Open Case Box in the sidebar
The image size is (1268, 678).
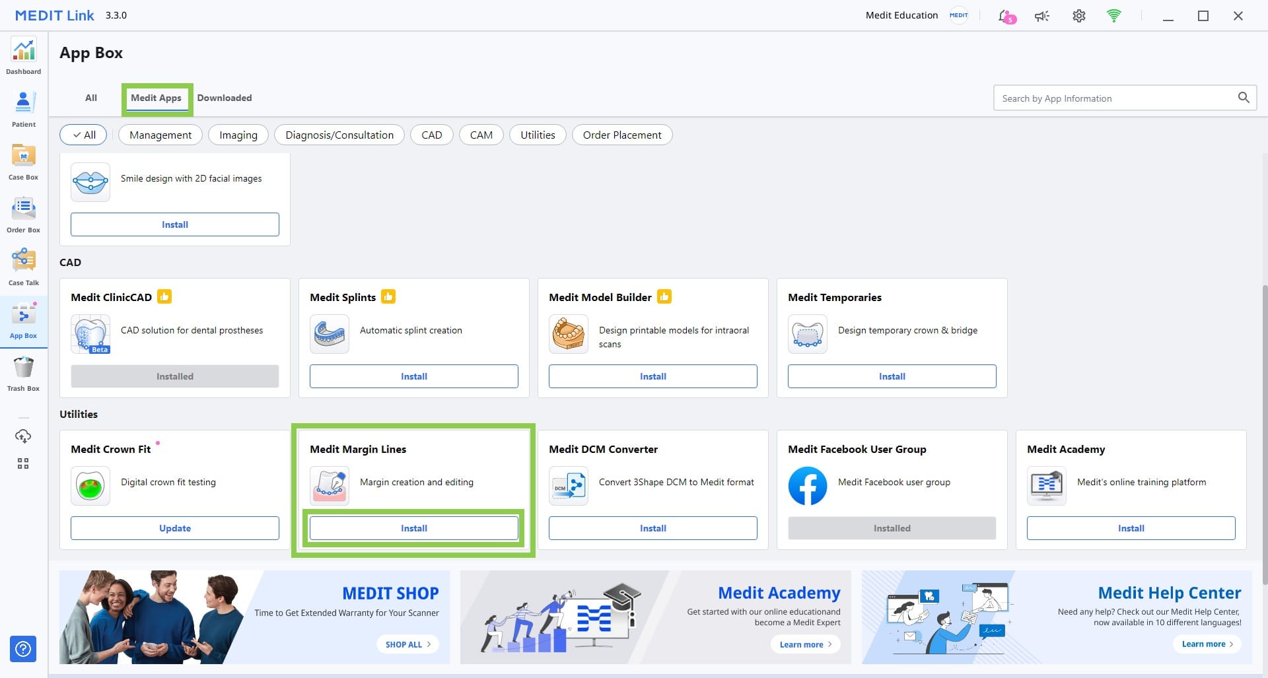pos(24,162)
